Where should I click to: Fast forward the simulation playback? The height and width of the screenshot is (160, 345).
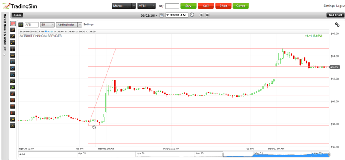pyautogui.click(x=207, y=15)
